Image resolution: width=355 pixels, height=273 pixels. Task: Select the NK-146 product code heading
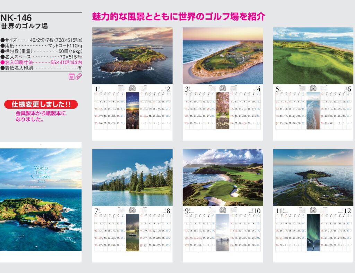[16, 18]
